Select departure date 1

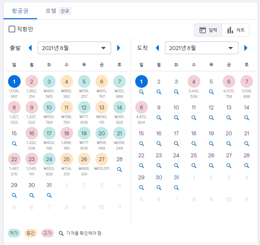[14, 81]
